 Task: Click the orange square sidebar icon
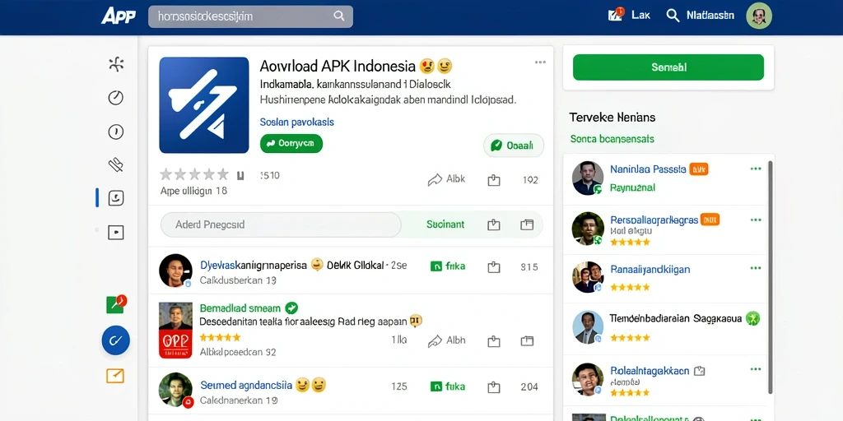coord(115,376)
